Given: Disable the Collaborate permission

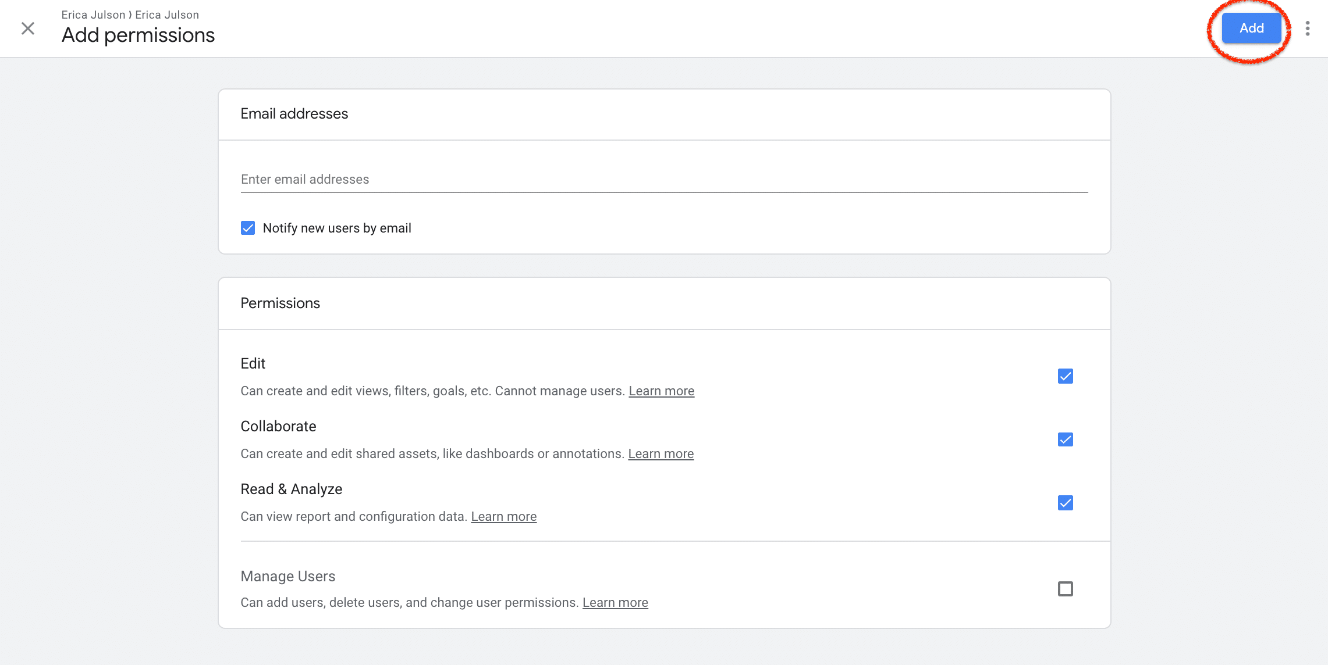Looking at the screenshot, I should pyautogui.click(x=1066, y=440).
